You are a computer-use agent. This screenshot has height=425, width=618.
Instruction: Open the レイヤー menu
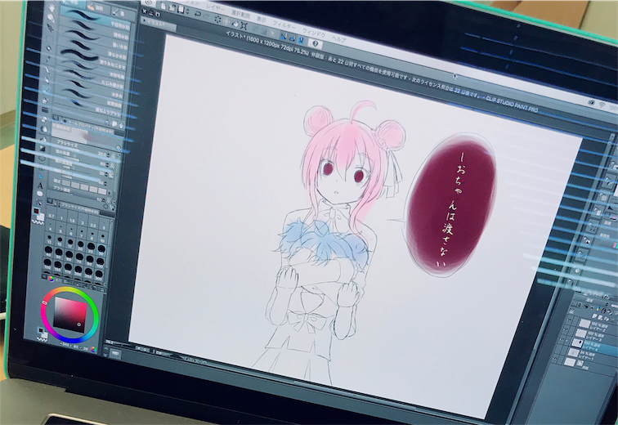tap(215, 8)
